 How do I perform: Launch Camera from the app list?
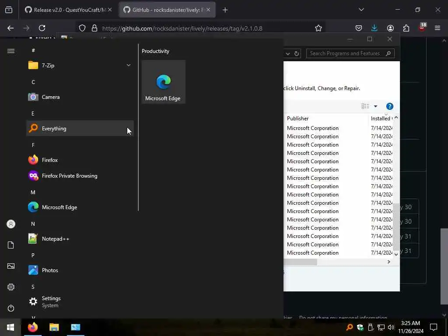(80, 97)
